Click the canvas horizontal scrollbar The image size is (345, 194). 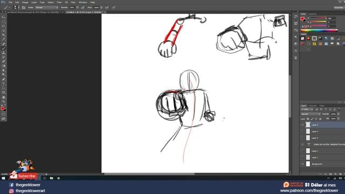click(x=150, y=174)
